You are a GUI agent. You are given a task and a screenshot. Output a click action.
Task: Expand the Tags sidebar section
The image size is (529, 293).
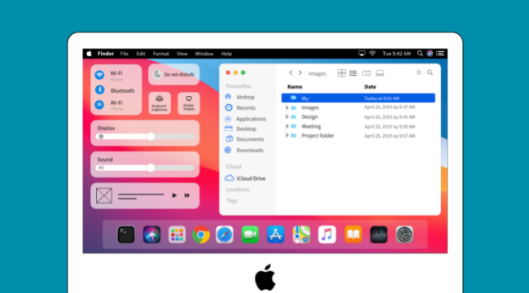click(x=232, y=200)
